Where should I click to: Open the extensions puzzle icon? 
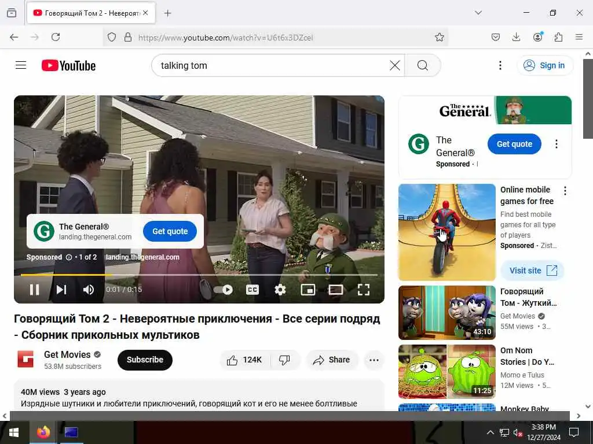(x=558, y=37)
